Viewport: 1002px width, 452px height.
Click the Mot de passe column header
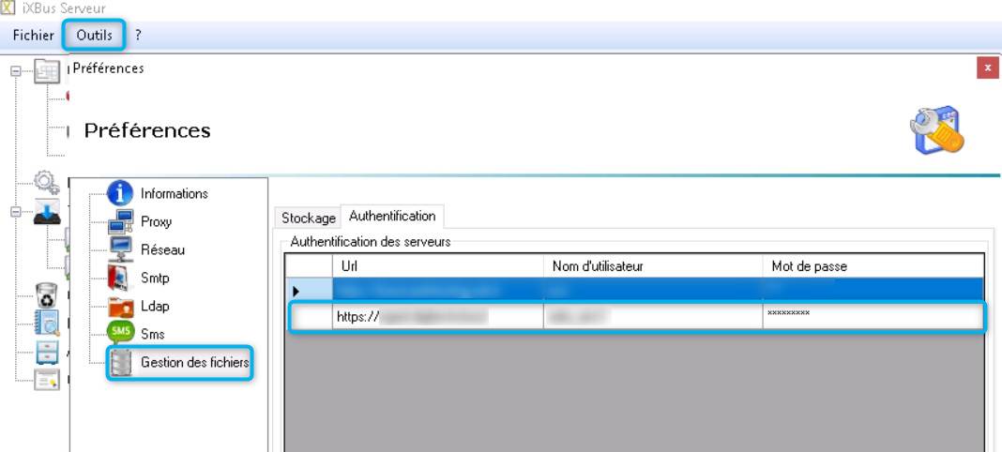click(873, 266)
